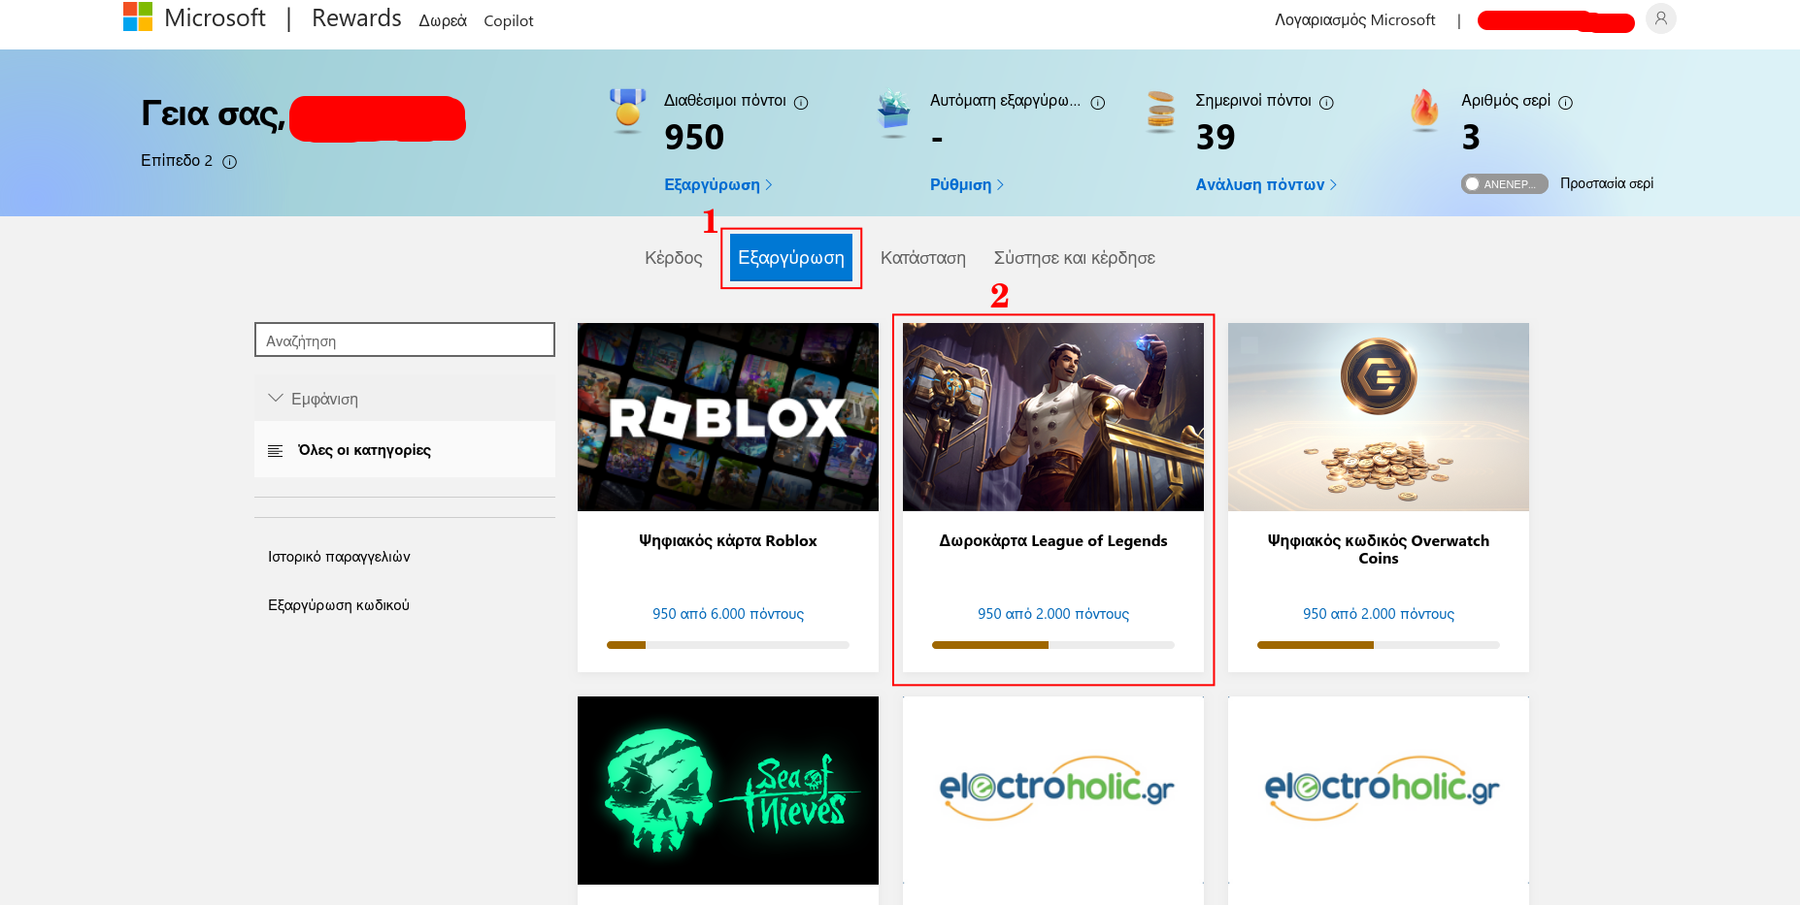This screenshot has height=905, width=1800.
Task: Collapse the Εμφάνιση filter section
Action: click(x=405, y=399)
